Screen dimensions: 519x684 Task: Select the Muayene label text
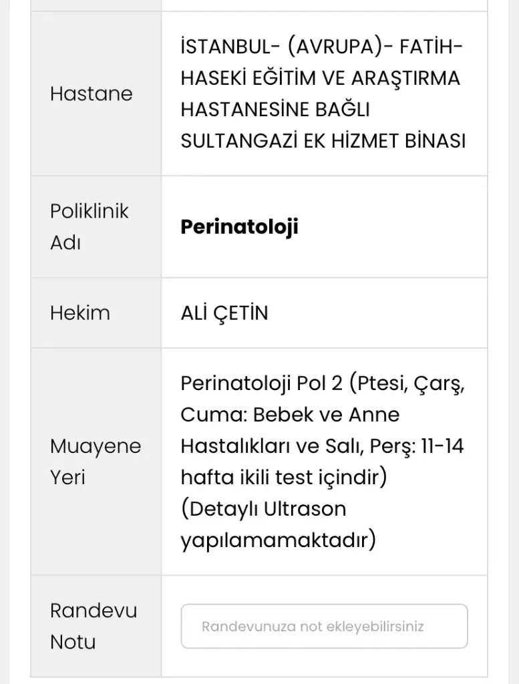[x=96, y=446]
